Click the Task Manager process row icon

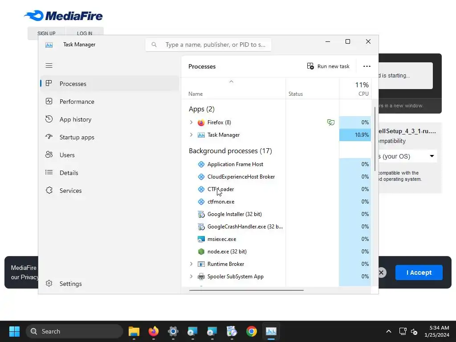click(x=201, y=135)
